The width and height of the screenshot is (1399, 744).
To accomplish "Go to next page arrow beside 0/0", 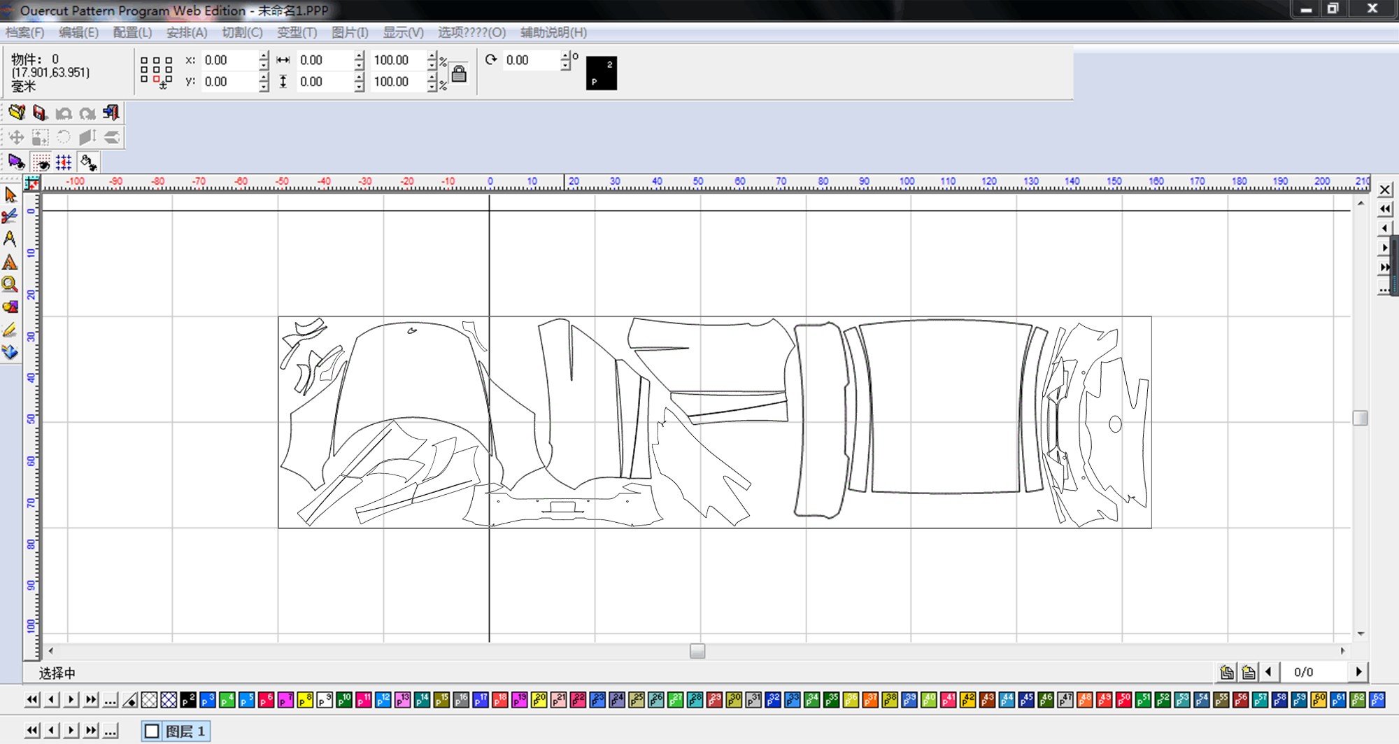I will pos(1358,672).
